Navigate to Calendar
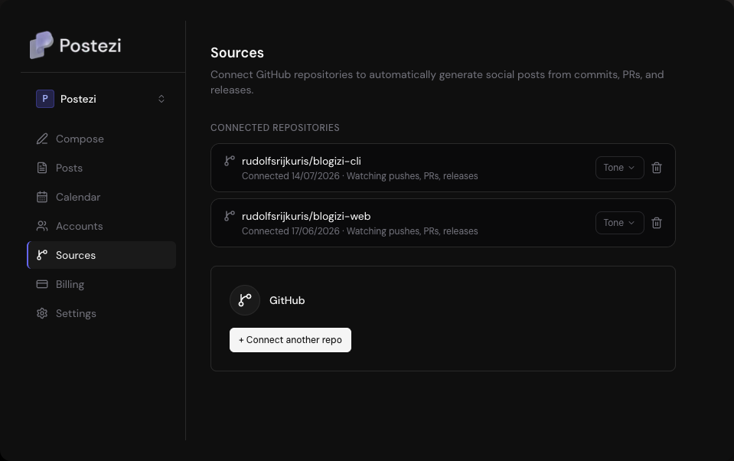The image size is (734, 461). [102, 197]
